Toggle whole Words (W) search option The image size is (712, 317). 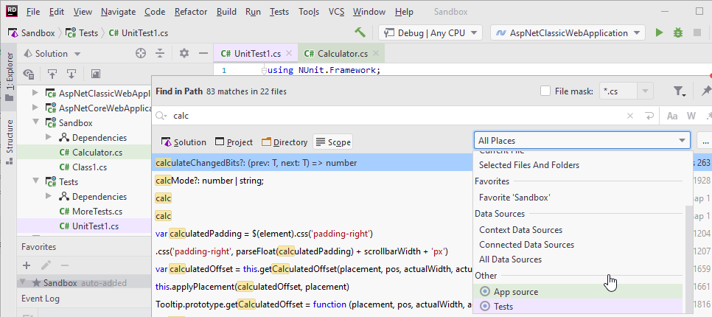click(691, 116)
